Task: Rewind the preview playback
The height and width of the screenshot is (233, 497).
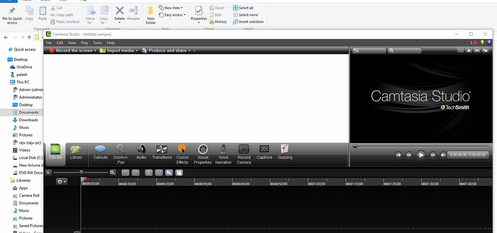Action: tap(409, 155)
